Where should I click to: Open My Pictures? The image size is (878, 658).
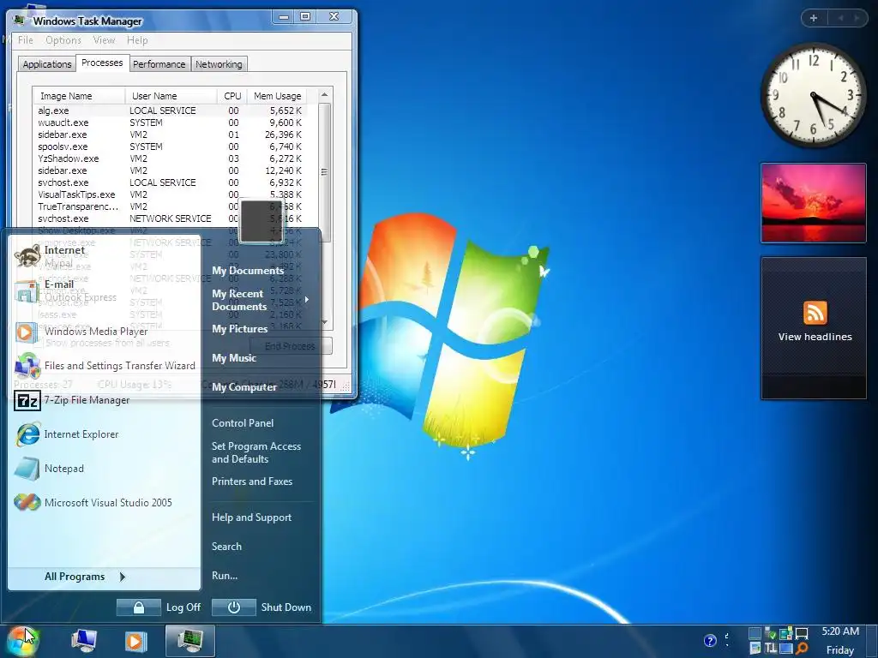click(240, 329)
